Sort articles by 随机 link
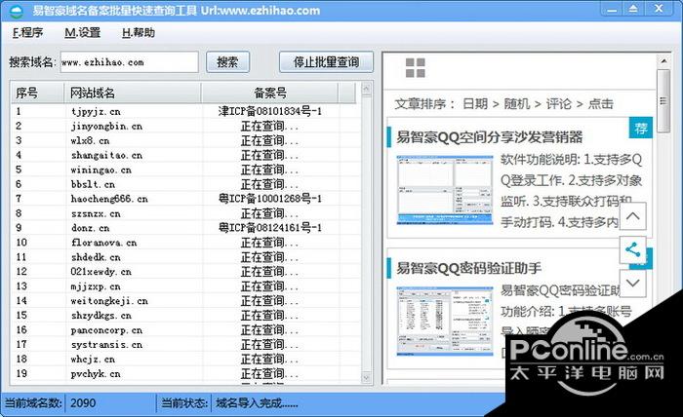683x417 pixels. (516, 103)
